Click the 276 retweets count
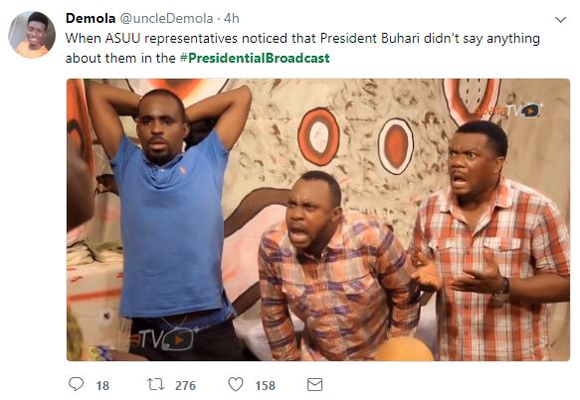This screenshot has width=580, height=400. tap(185, 385)
